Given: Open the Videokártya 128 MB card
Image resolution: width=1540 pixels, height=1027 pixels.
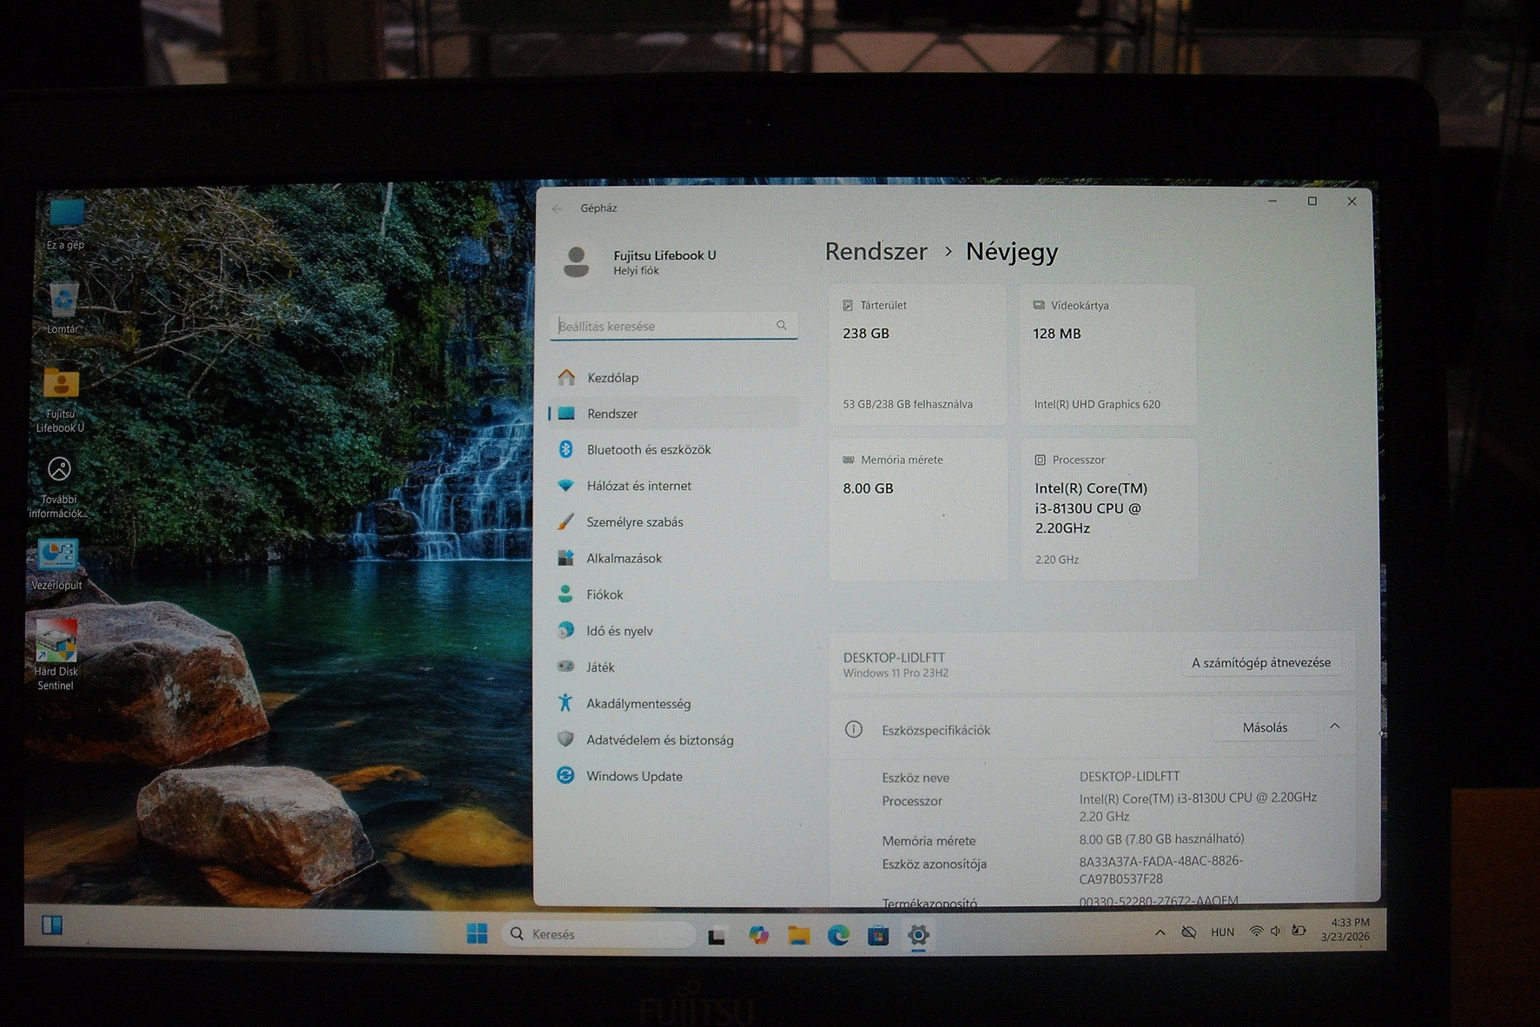Looking at the screenshot, I should [1107, 354].
